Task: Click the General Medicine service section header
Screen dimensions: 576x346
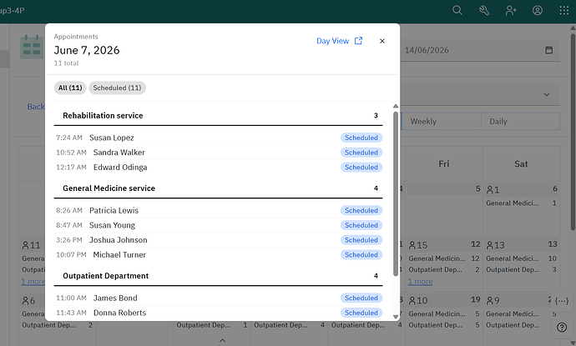Action: (218, 188)
